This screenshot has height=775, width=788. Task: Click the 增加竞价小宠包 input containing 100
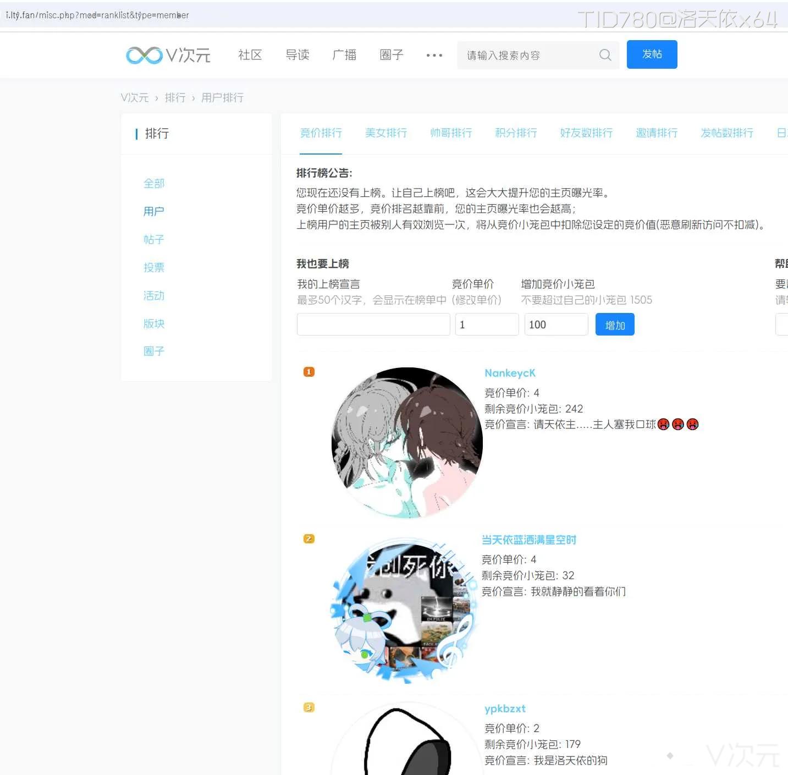tap(556, 325)
